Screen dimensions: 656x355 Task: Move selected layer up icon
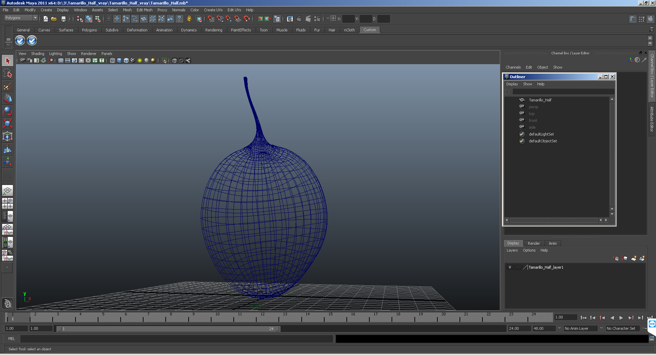click(x=616, y=258)
